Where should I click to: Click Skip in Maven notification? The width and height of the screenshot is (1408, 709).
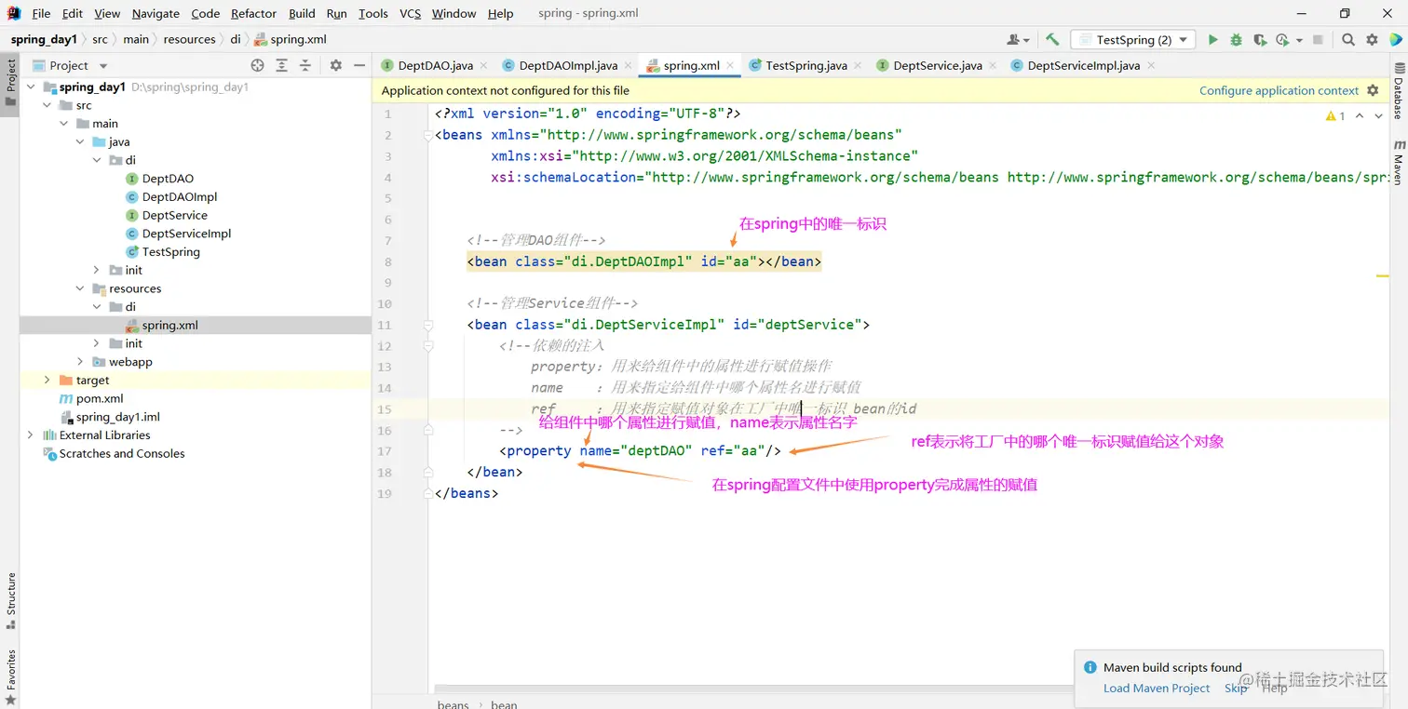[1236, 689]
